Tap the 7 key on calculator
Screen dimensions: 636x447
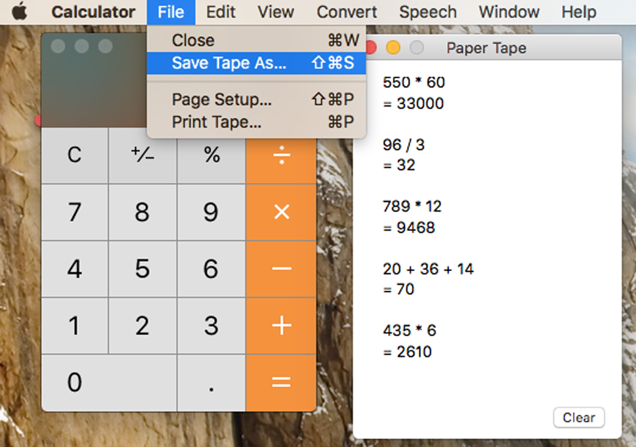coord(75,212)
